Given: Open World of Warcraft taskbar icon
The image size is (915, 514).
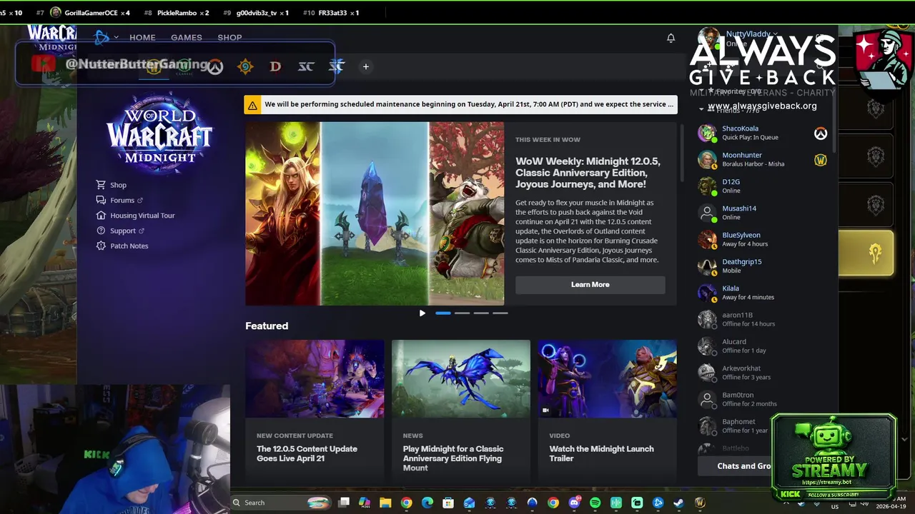Looking at the screenshot, I should (700, 503).
